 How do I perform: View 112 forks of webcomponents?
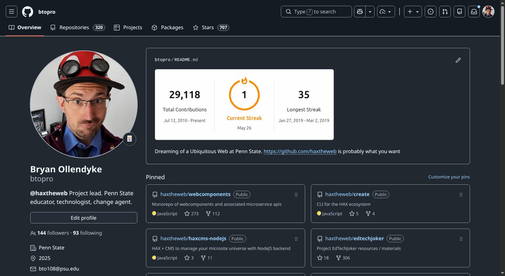[x=213, y=214]
